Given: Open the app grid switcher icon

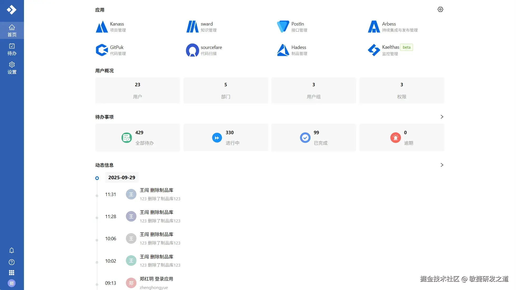Looking at the screenshot, I should [x=12, y=273].
